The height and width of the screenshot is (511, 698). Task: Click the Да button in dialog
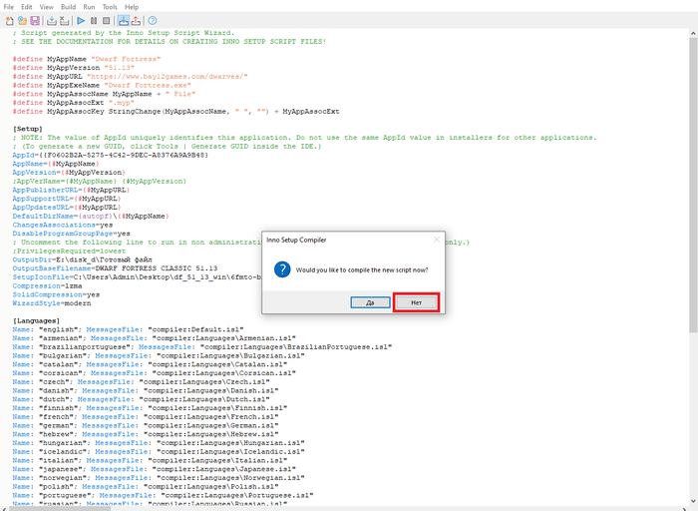pos(370,301)
